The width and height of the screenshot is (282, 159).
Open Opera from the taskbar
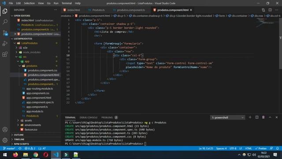click(46, 155)
